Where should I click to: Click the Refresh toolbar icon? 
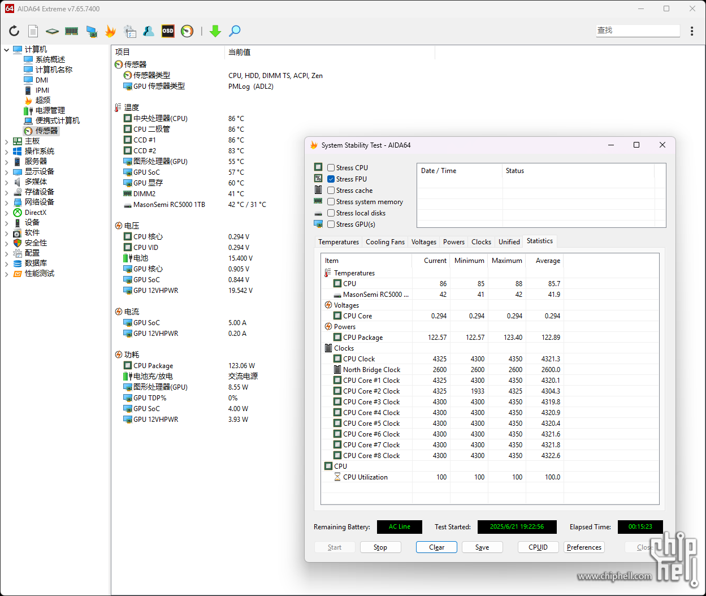(14, 31)
